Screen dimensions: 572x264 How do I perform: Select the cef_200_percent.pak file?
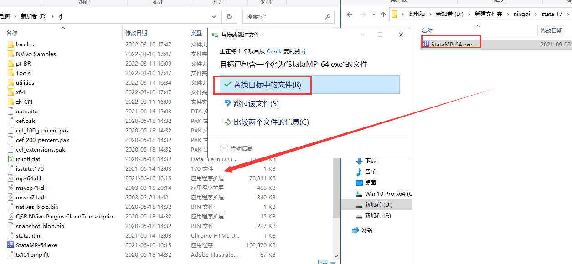43,140
